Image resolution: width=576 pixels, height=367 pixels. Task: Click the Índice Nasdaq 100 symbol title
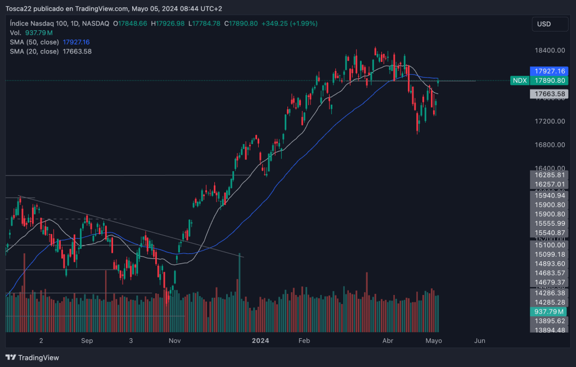coord(41,24)
